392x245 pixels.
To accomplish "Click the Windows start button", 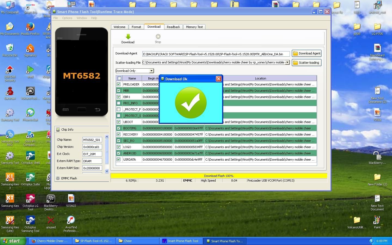I will (x=13, y=241).
